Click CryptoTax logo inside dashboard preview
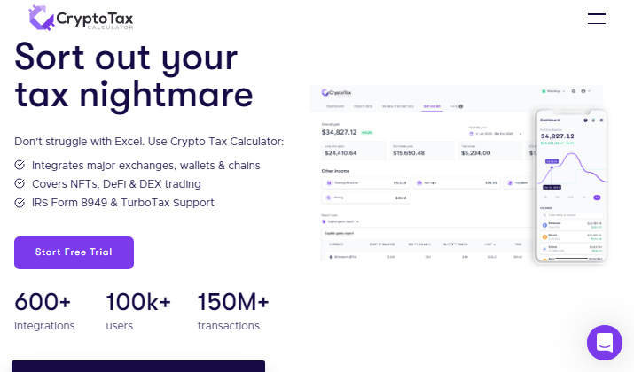Viewport: 634px width, 372px height. click(336, 92)
